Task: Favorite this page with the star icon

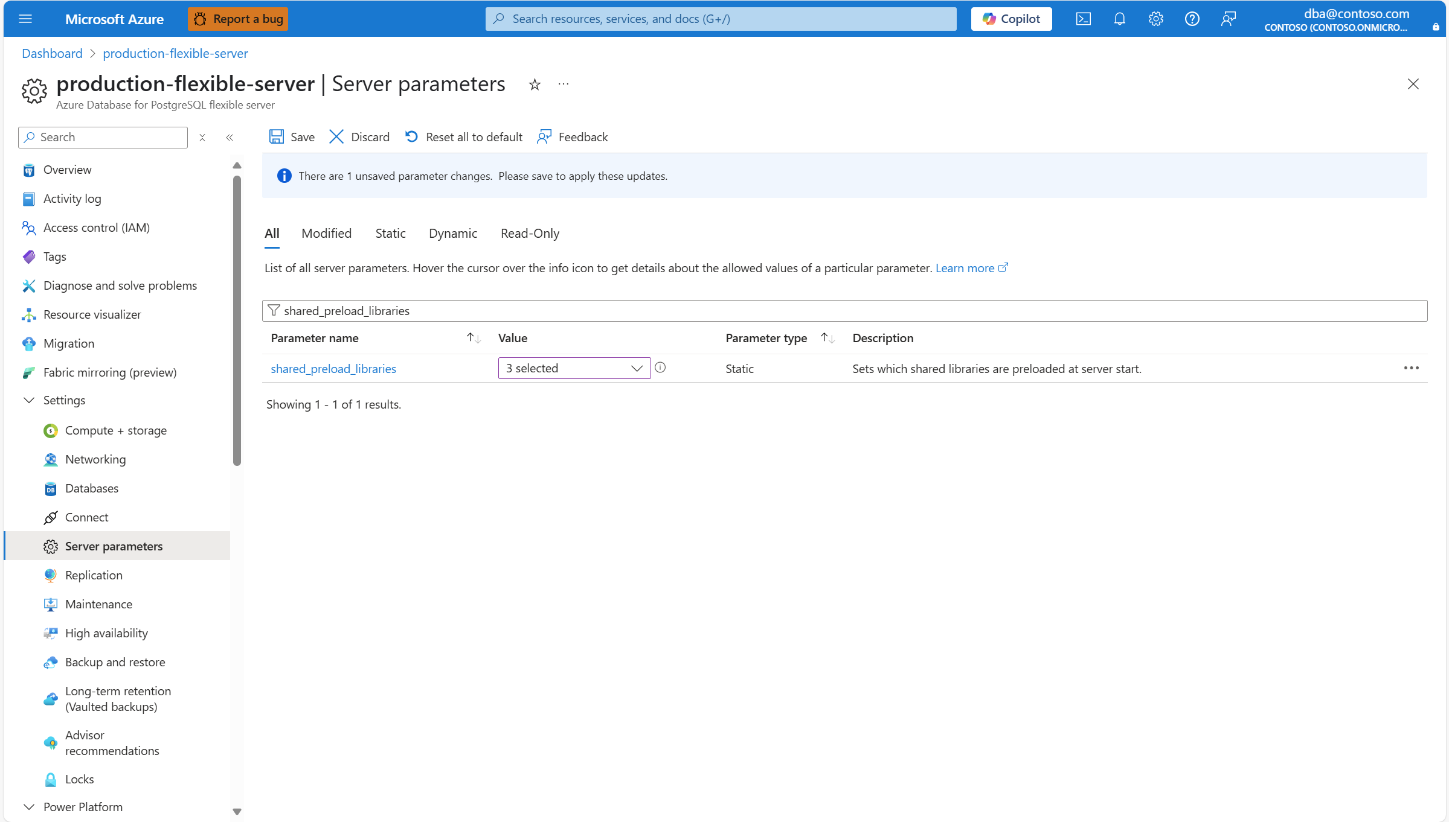Action: point(535,84)
